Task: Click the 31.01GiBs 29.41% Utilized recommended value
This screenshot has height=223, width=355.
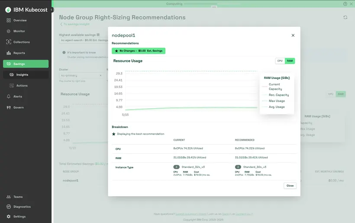Action: pyautogui.click(x=251, y=158)
